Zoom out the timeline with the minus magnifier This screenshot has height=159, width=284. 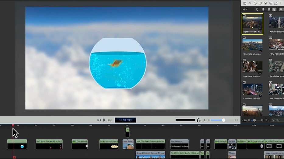(249, 120)
